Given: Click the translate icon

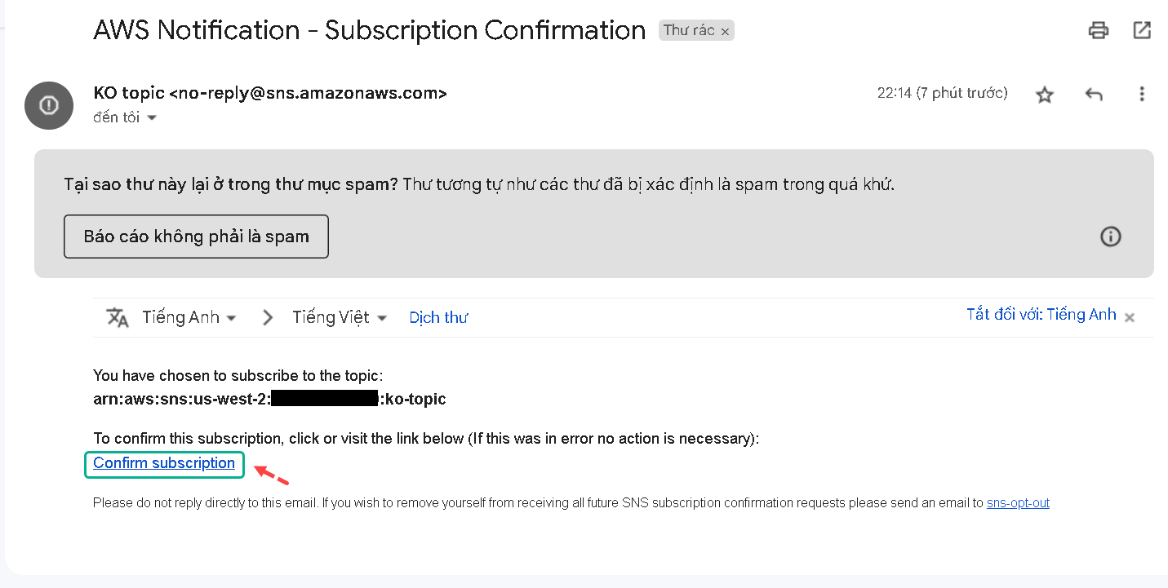Looking at the screenshot, I should (118, 317).
